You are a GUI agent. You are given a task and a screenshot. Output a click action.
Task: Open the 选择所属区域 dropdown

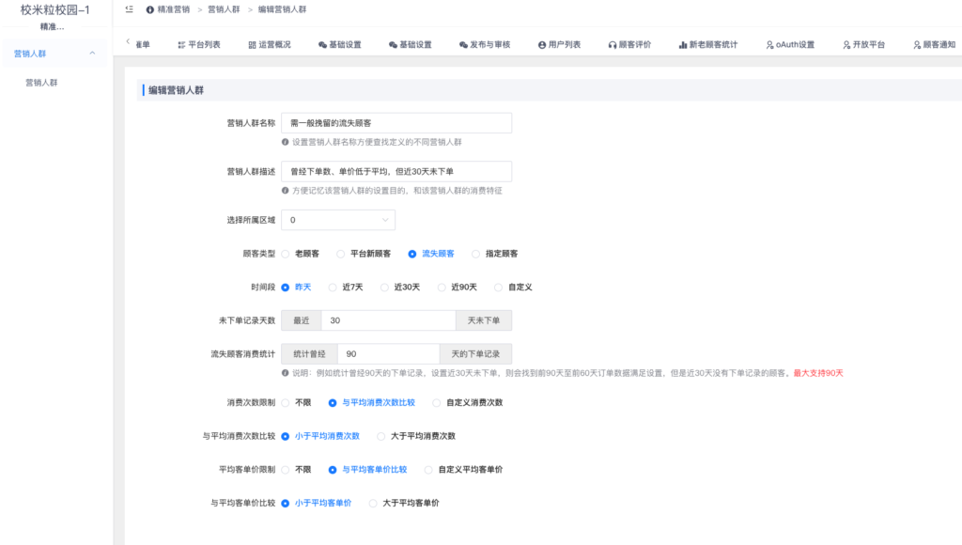pos(338,219)
